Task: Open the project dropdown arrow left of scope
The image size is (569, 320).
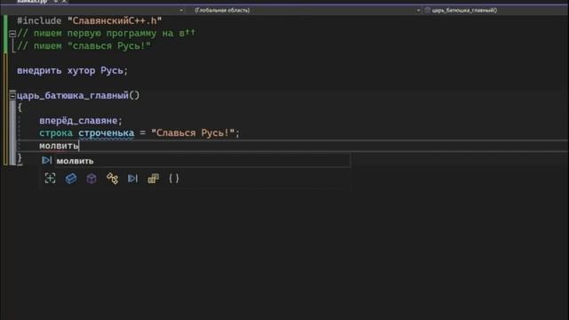Action: click(x=181, y=10)
